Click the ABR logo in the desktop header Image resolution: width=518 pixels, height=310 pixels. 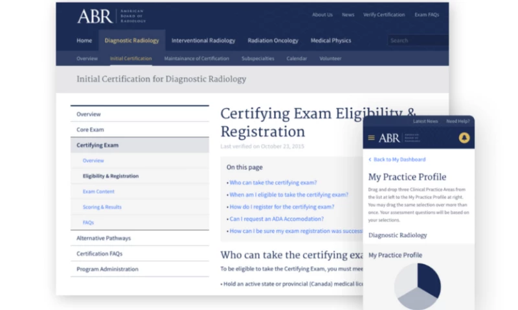coord(111,15)
